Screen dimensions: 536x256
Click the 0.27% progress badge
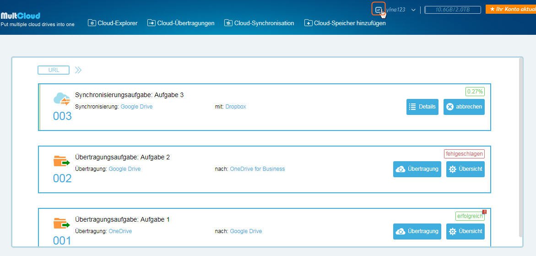coord(475,92)
